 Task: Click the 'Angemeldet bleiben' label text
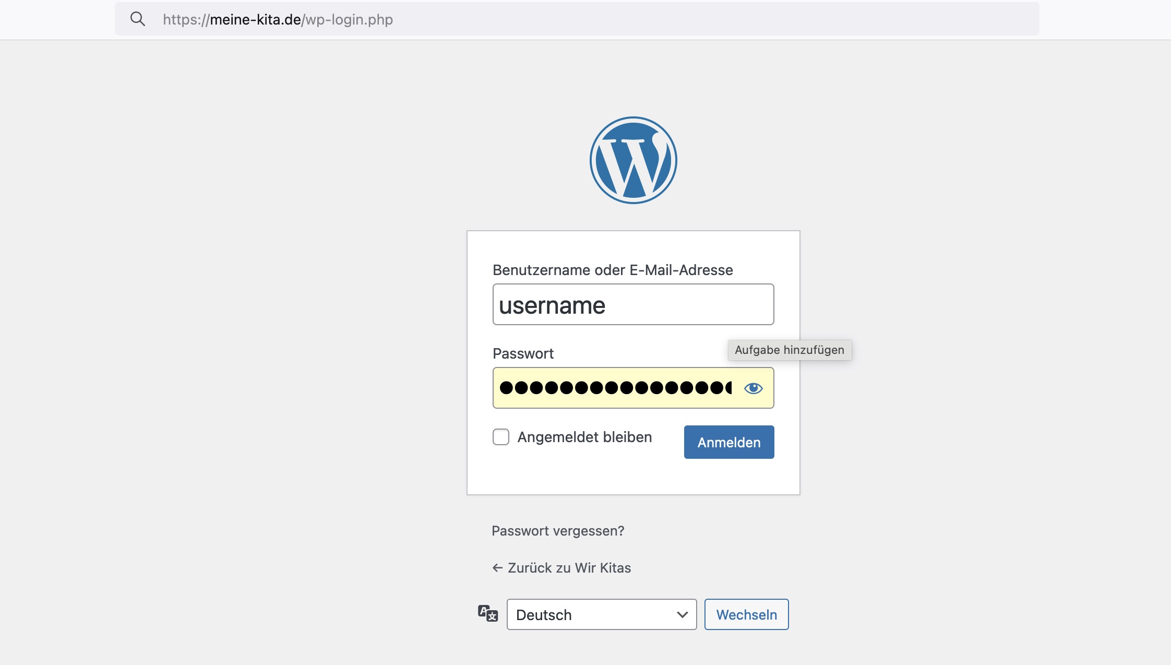click(584, 437)
